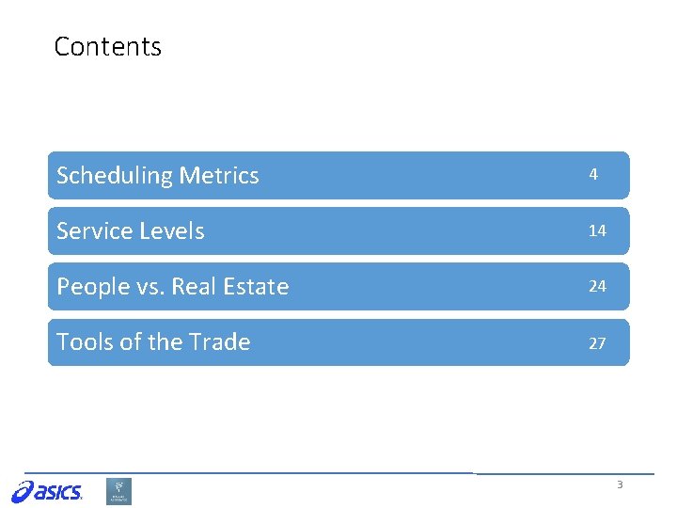Open the Service Levels section bar
The height and width of the screenshot is (508, 677).
click(x=338, y=231)
